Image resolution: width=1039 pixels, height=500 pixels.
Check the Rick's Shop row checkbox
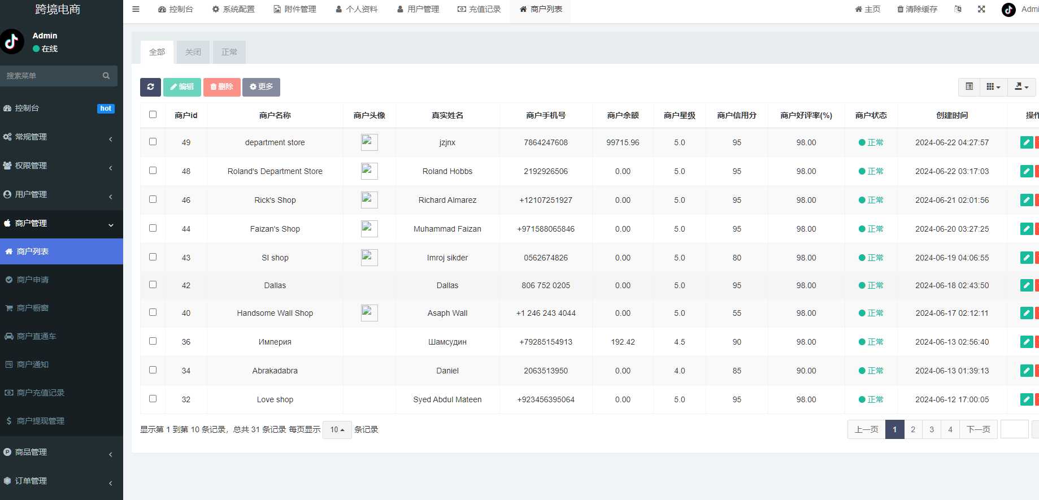[x=153, y=199]
